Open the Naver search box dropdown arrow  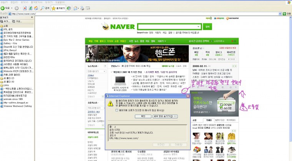point(198,27)
